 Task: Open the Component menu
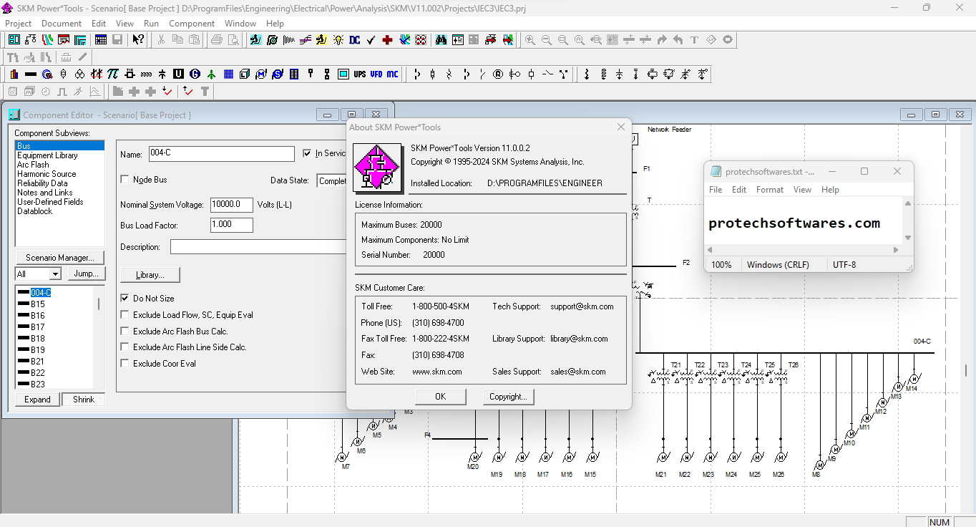pyautogui.click(x=192, y=24)
